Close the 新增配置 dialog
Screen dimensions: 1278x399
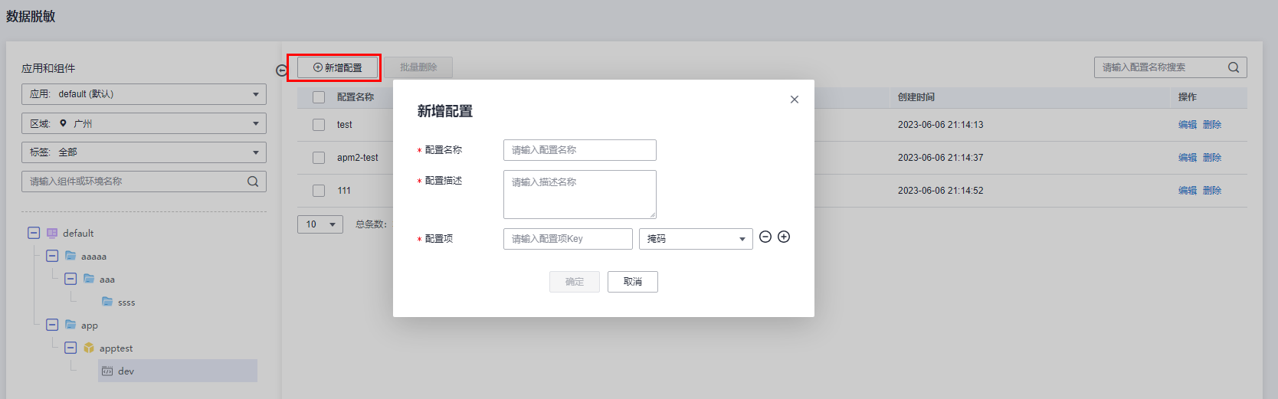pyautogui.click(x=795, y=100)
